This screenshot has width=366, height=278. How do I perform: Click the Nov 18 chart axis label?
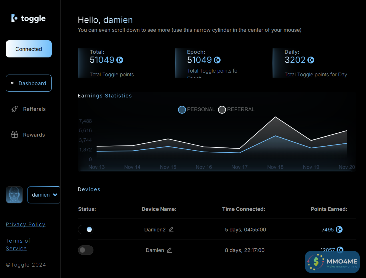point(275,167)
